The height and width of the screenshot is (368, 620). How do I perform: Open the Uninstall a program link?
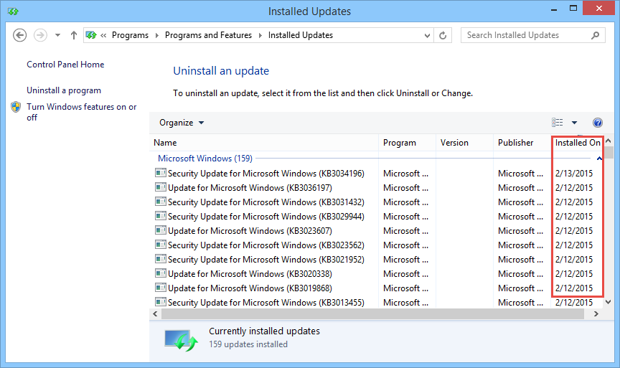64,90
